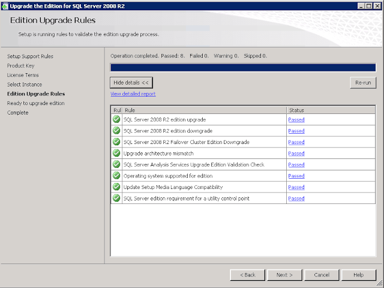The image size is (384, 288).
Task: Click 'SQL Server 2008 R2 edition upgrade' rule text
Action: click(x=164, y=120)
